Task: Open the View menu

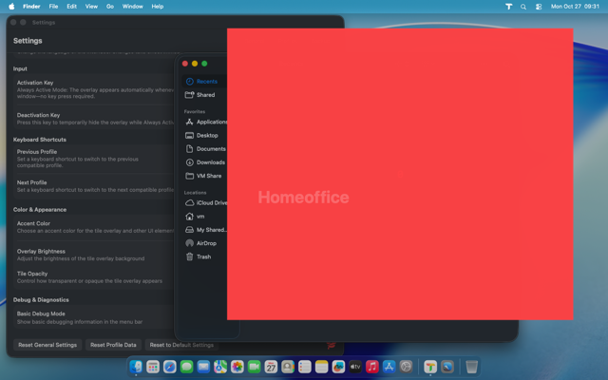Action: tap(91, 7)
